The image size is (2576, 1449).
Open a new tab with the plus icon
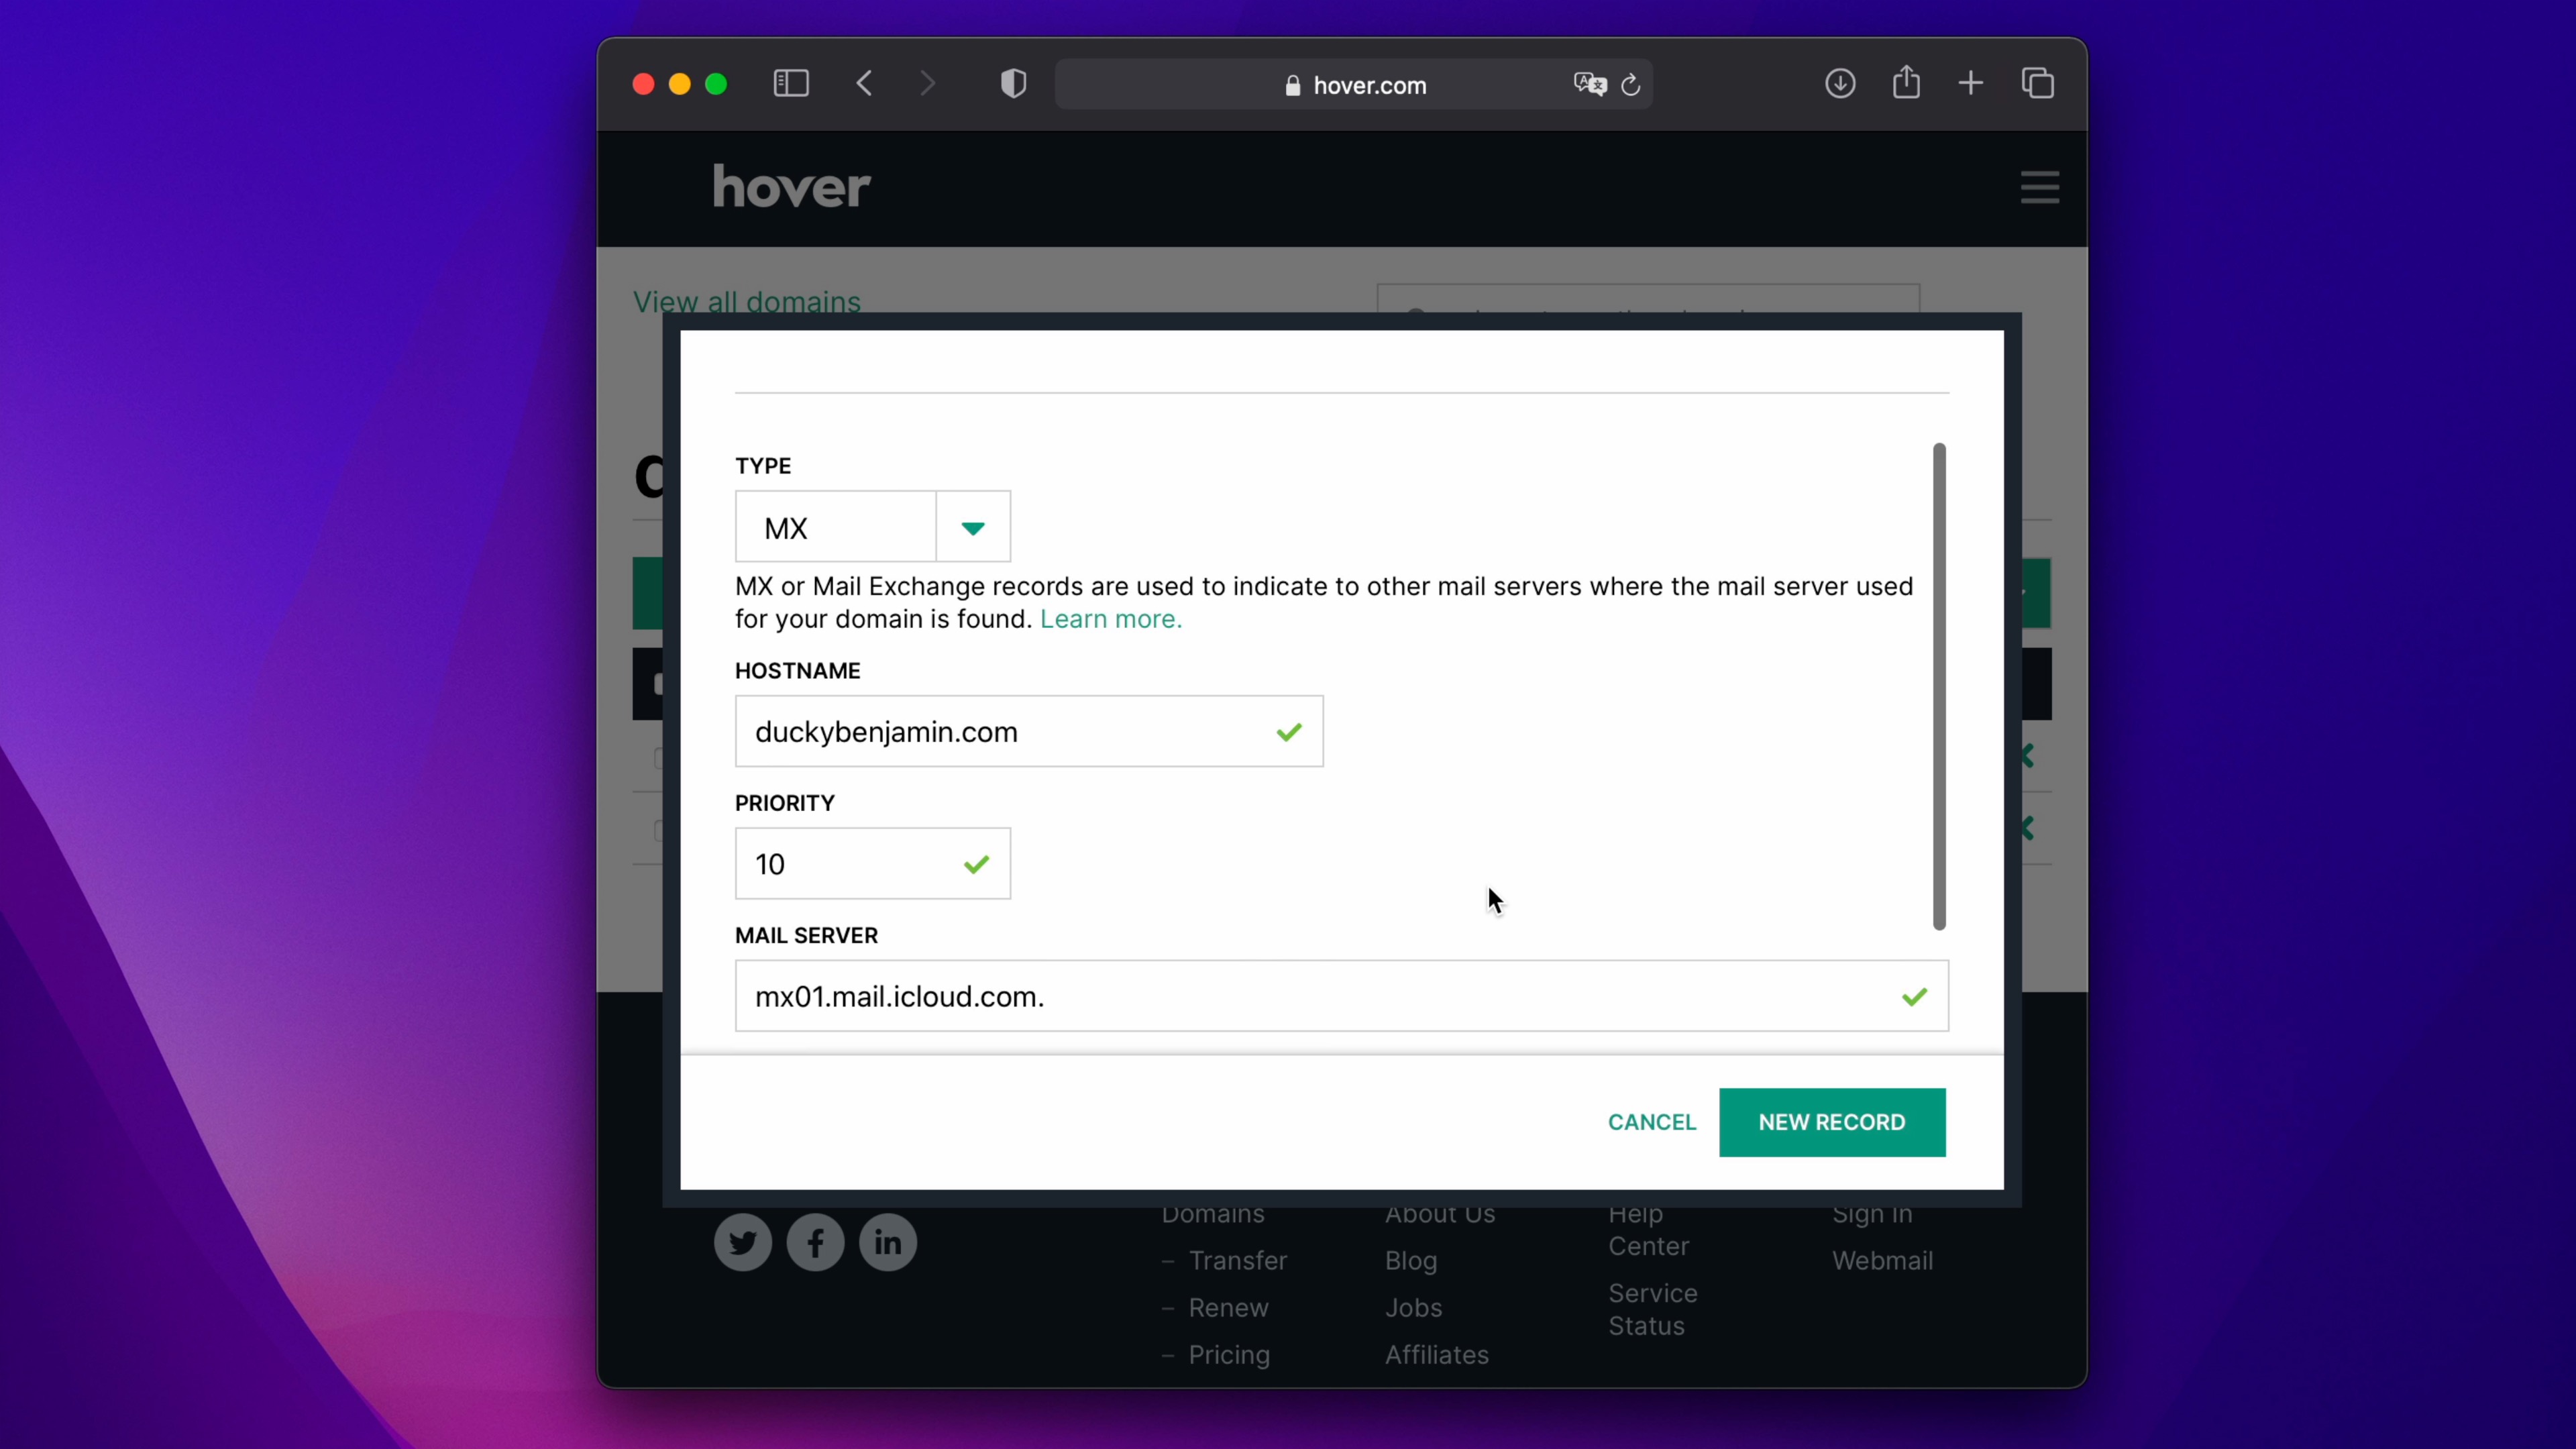coord(1971,84)
